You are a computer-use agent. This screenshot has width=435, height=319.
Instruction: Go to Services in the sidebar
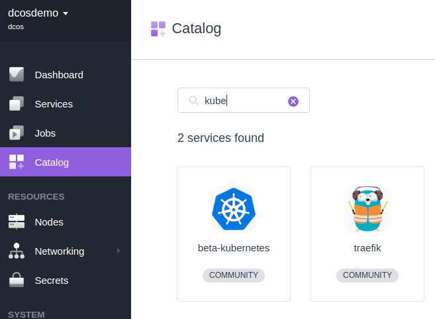tap(54, 104)
